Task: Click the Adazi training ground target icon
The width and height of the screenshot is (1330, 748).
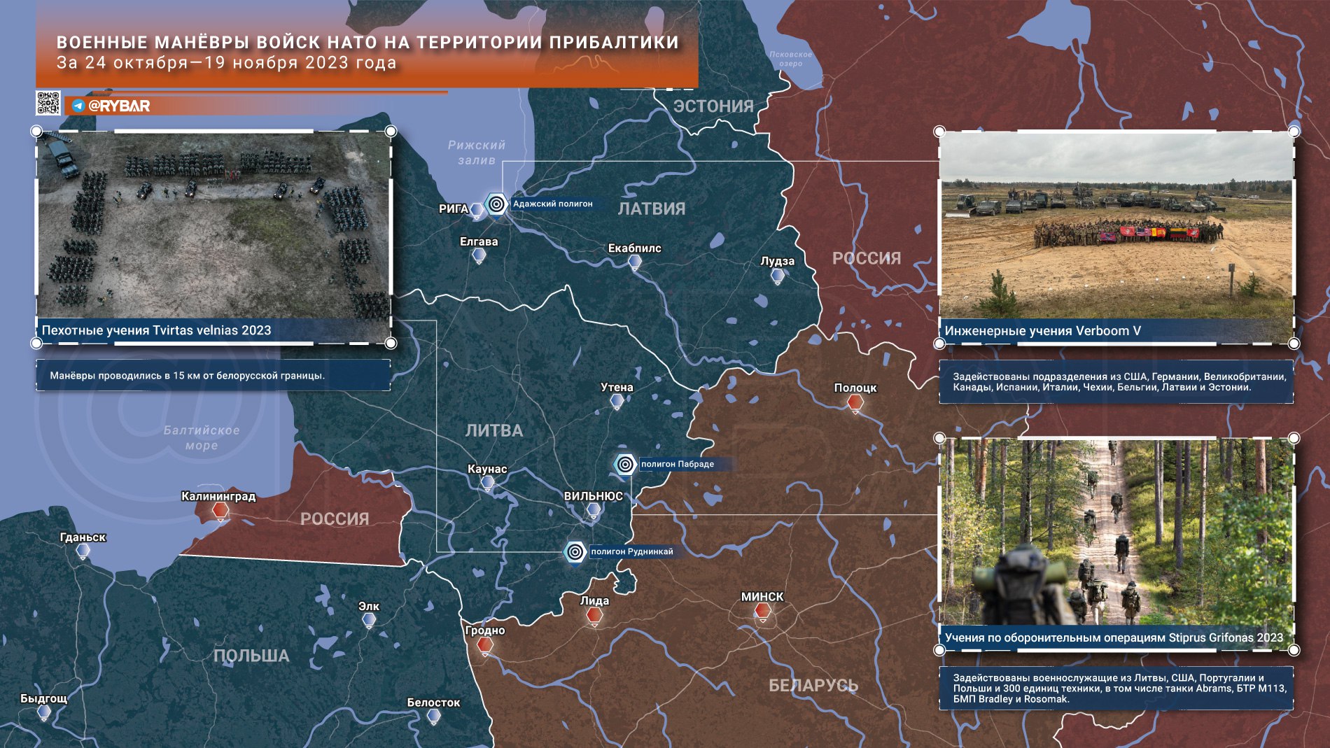Action: pyautogui.click(x=496, y=204)
